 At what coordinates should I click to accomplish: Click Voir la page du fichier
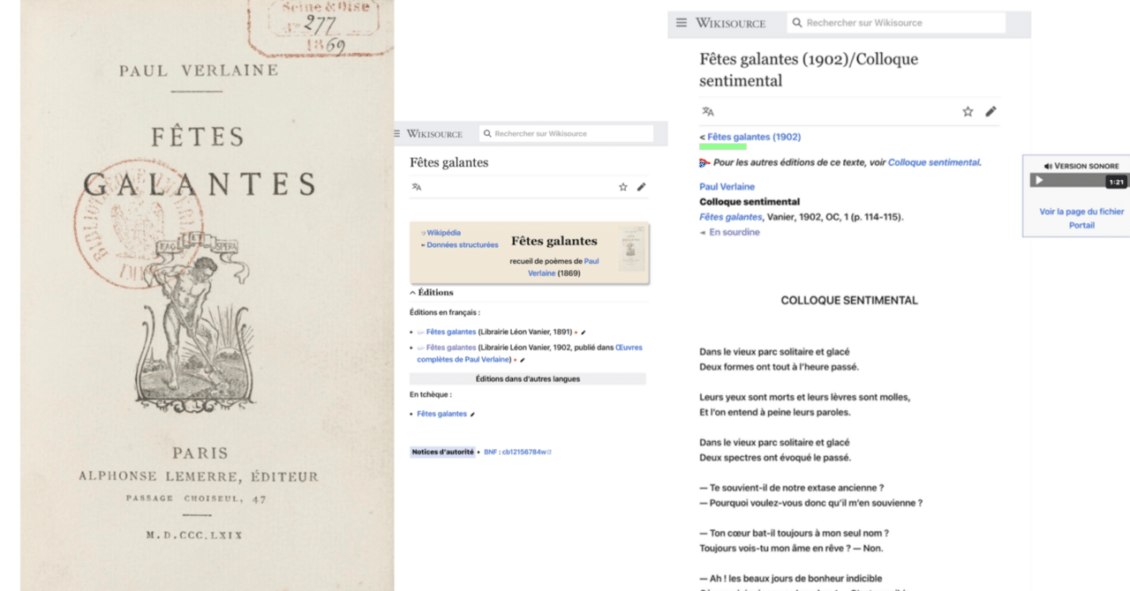point(1081,212)
